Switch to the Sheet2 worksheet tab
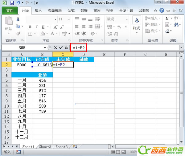 point(45,147)
